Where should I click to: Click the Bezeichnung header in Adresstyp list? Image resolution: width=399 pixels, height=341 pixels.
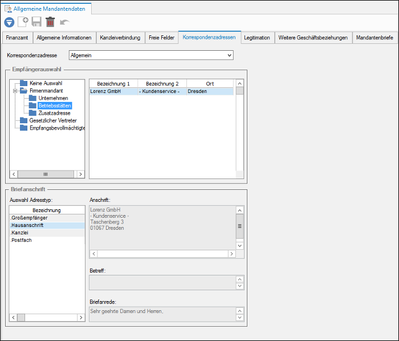click(47, 210)
